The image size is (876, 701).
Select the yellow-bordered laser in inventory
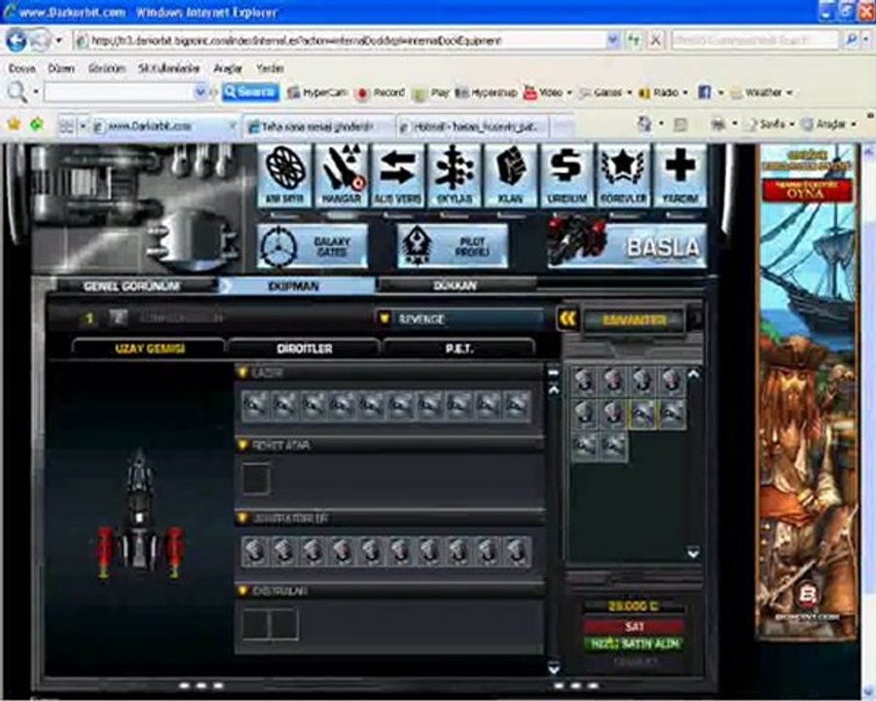tap(642, 414)
